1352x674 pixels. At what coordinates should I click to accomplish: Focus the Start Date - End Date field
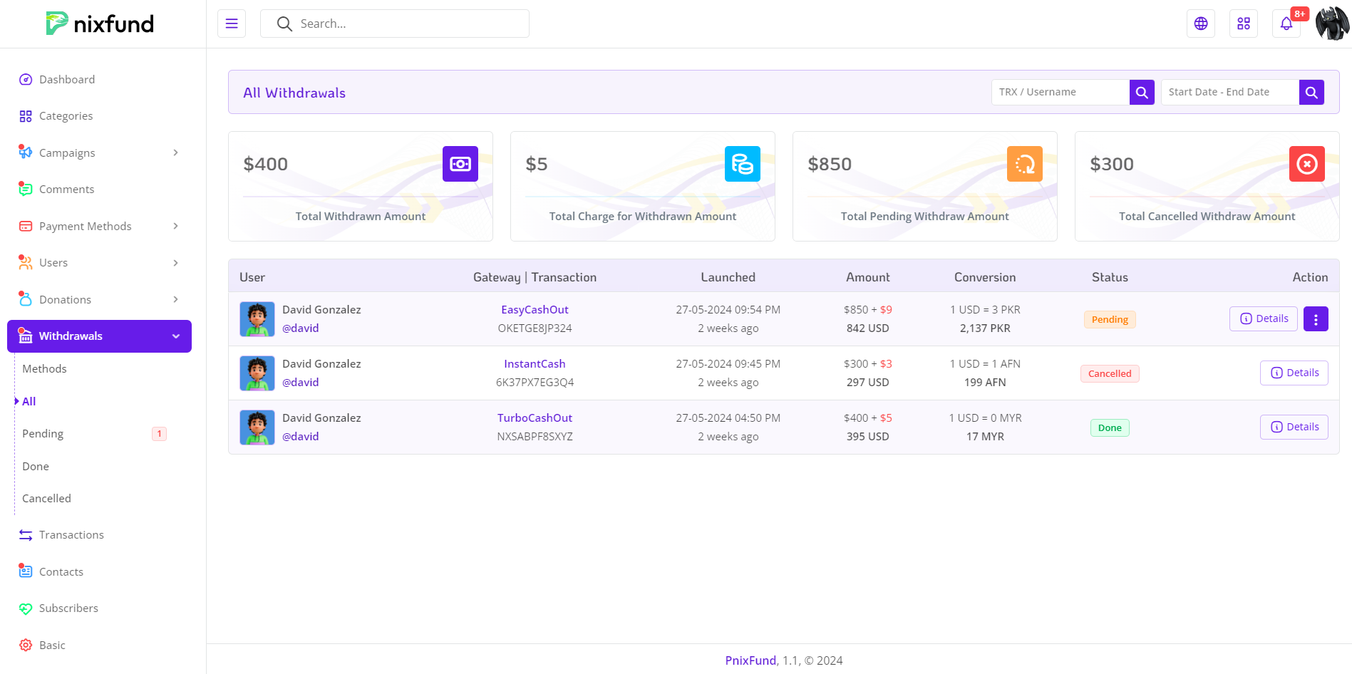point(1229,92)
